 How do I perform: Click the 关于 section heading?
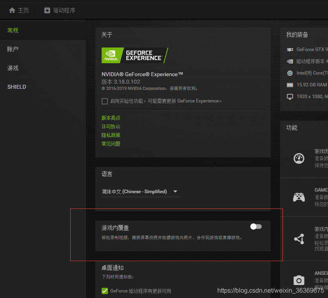pyautogui.click(x=107, y=35)
